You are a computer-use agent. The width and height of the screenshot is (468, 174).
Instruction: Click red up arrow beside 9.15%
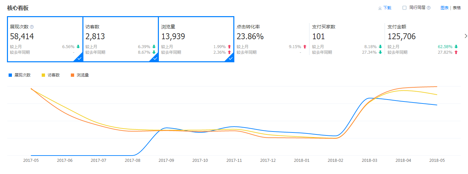305,47
